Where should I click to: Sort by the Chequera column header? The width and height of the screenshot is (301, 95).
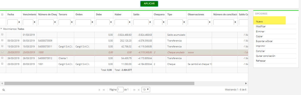click(159, 14)
